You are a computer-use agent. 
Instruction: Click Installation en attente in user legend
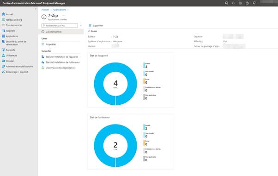pos(153,149)
